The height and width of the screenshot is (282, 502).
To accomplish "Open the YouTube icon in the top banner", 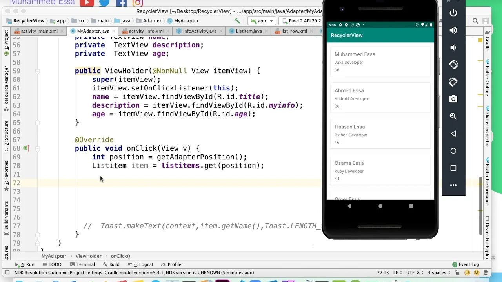I will click(x=87, y=3).
